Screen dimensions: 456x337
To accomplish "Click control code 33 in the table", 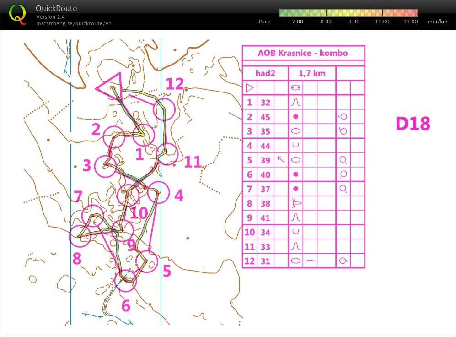I will tap(265, 247).
